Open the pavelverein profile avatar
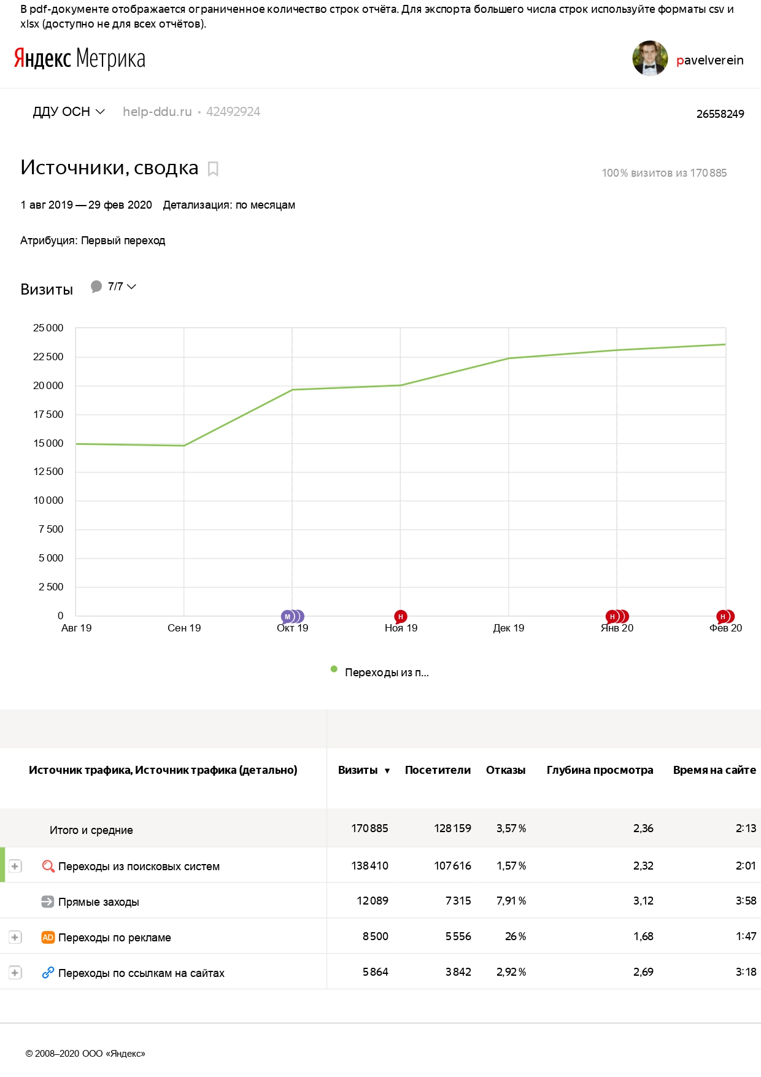The height and width of the screenshot is (1077, 761). click(x=650, y=58)
